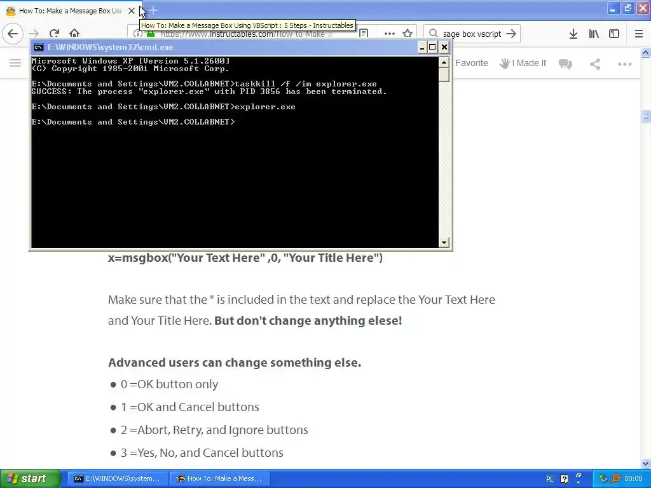Click the last empty cmd prompt line
The height and width of the screenshot is (488, 651).
coord(133,122)
